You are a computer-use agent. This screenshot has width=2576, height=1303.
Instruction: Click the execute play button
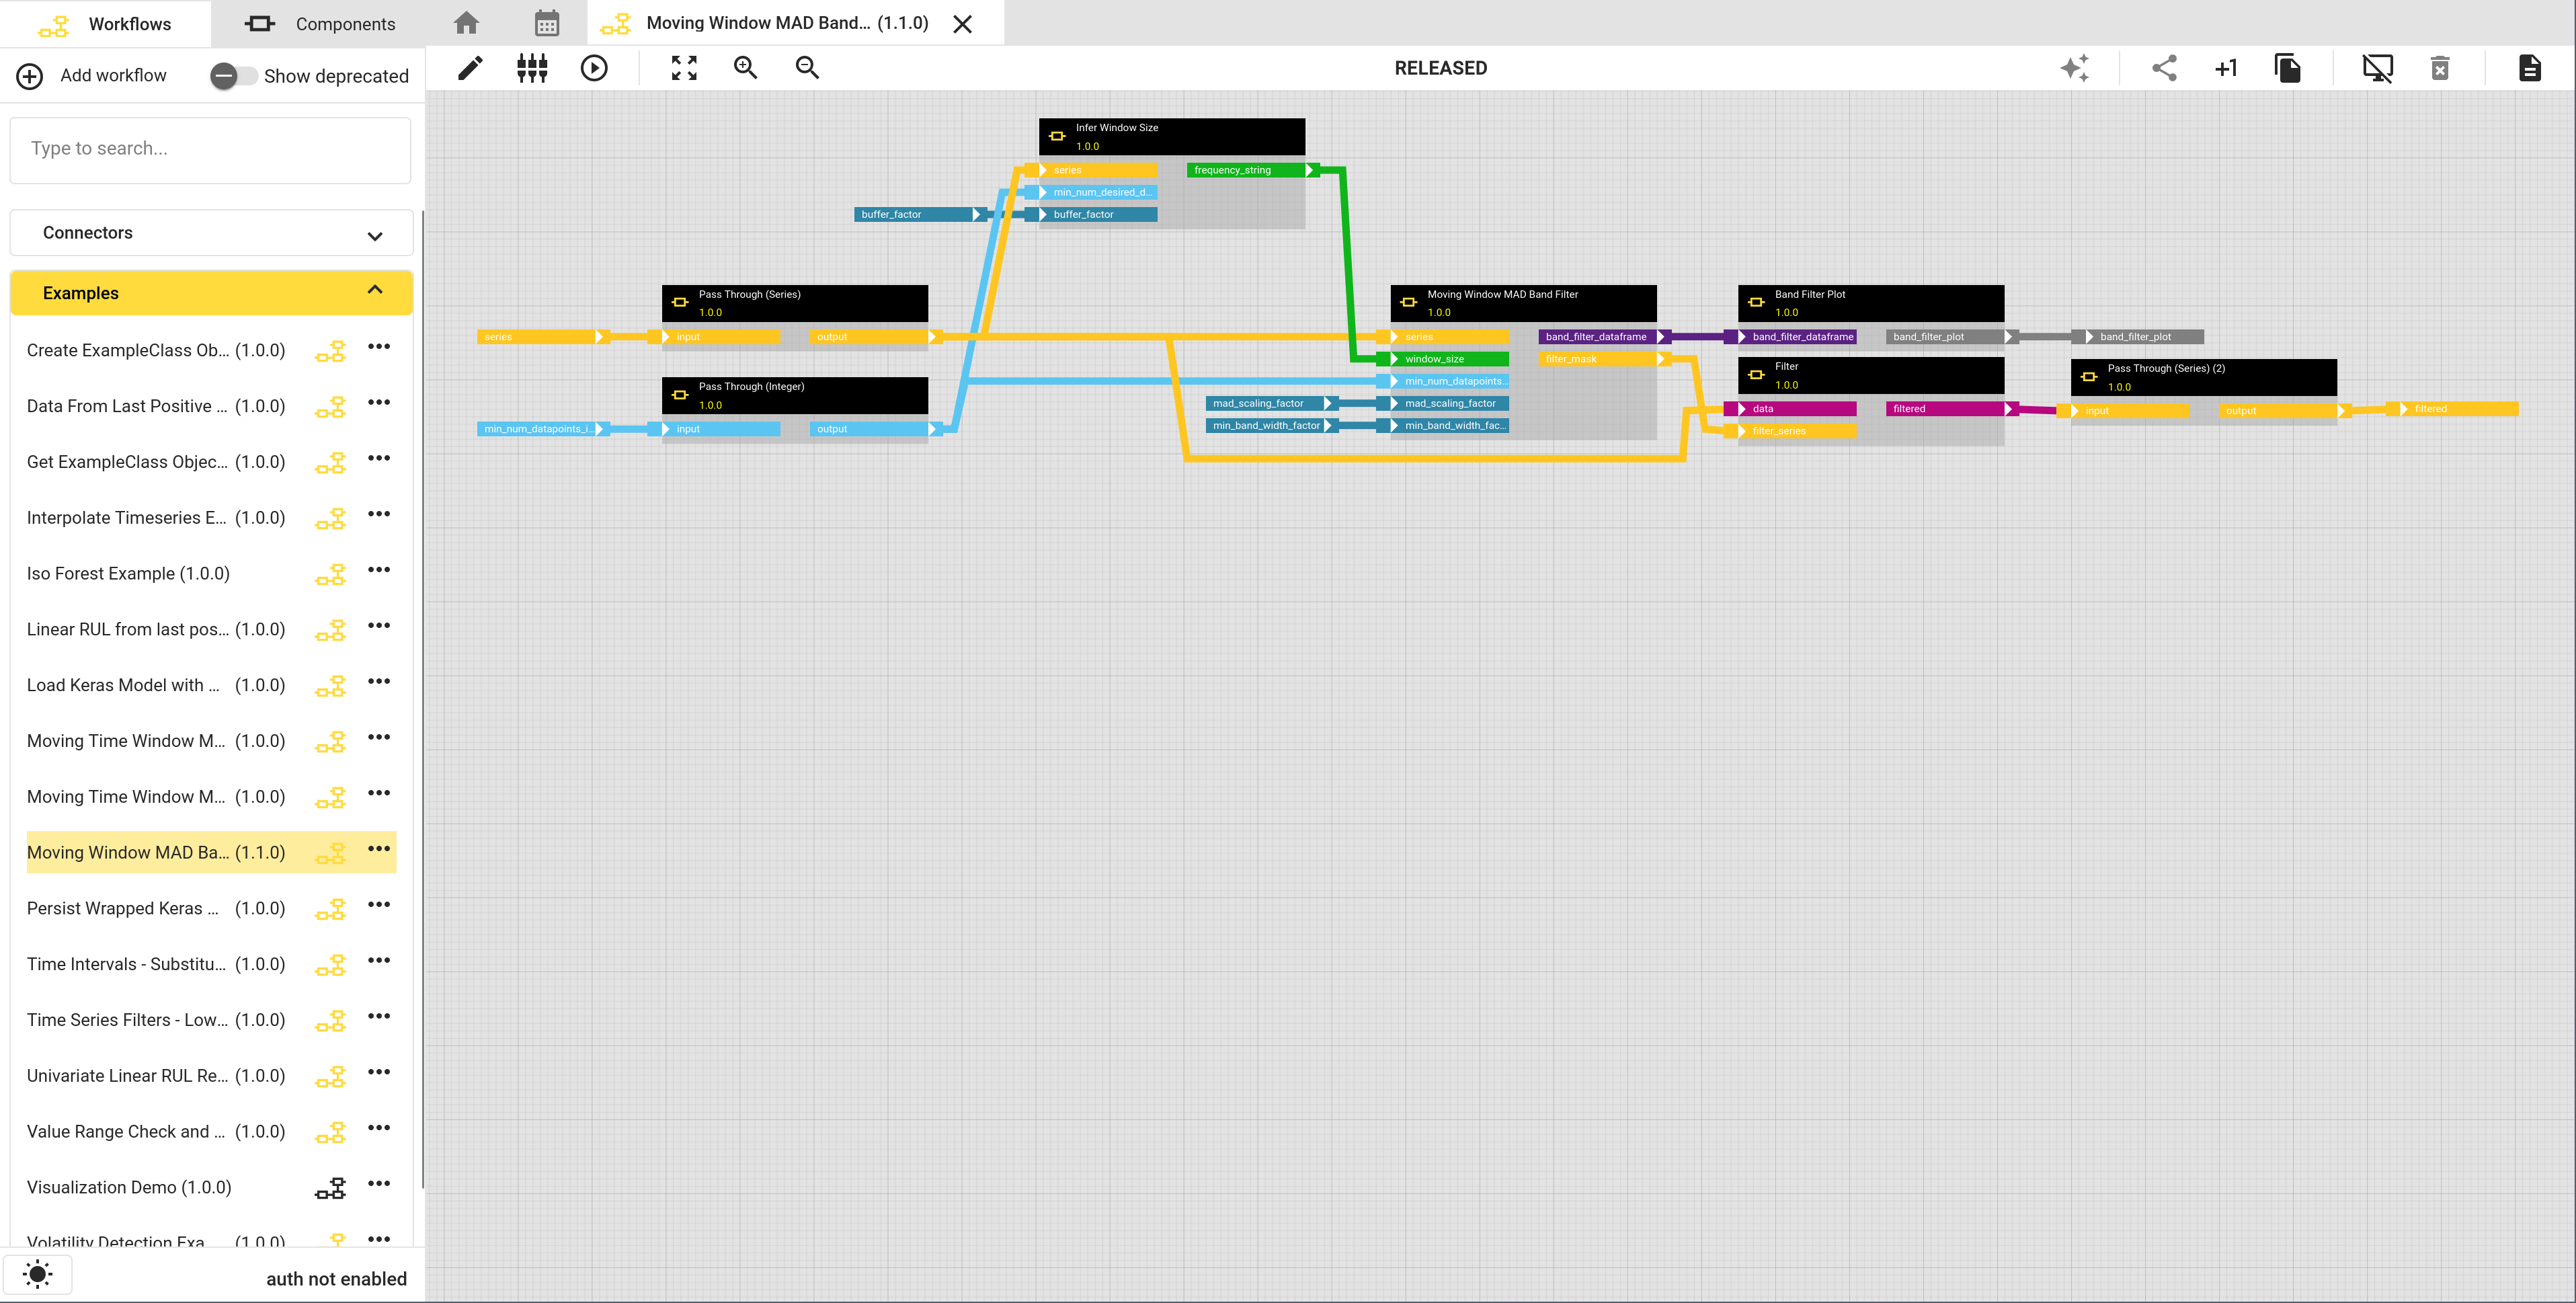[594, 68]
